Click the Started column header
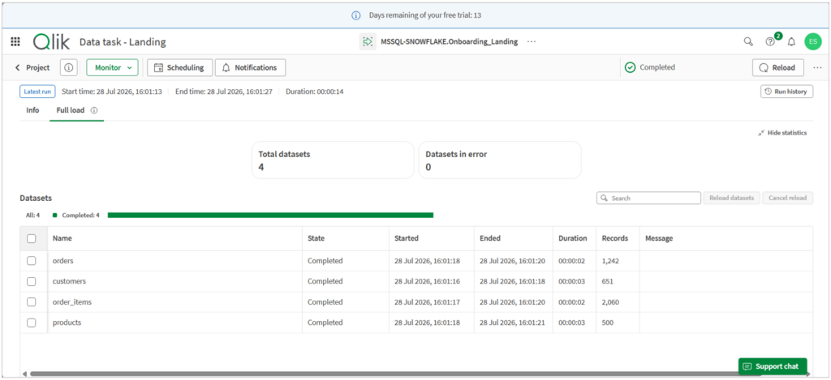831x380 pixels. tap(432, 239)
